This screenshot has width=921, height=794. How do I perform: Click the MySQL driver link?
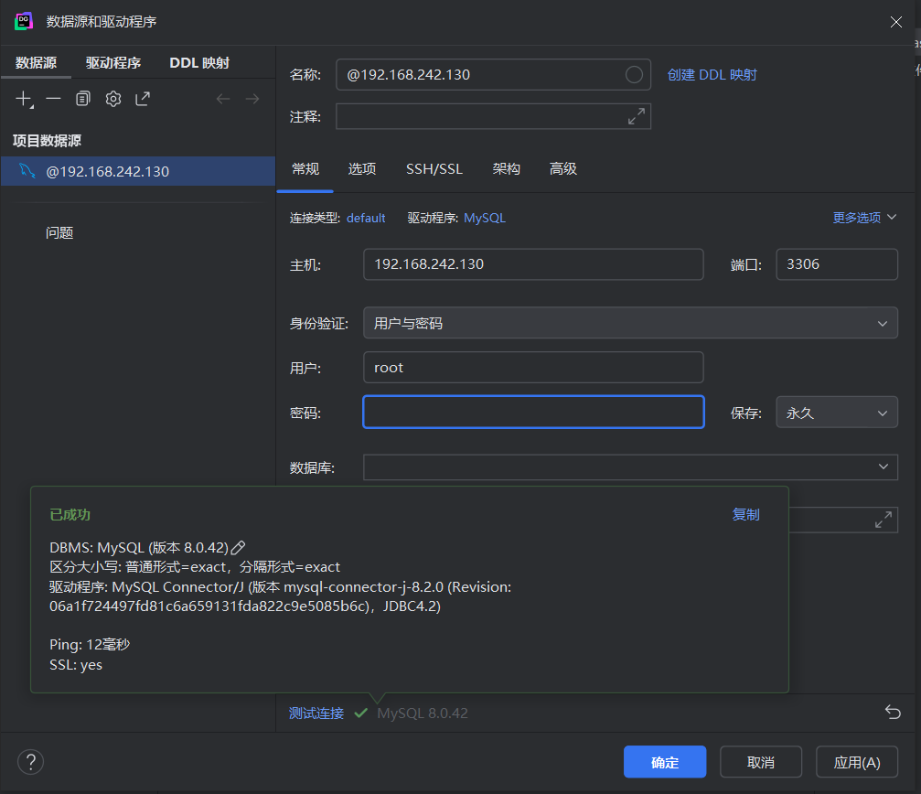[x=485, y=218]
